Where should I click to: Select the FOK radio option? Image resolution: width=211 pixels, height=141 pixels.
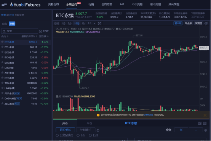[90, 135]
